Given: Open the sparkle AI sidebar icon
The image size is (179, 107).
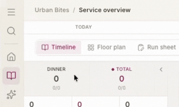Looking at the screenshot, I should click(x=11, y=95).
